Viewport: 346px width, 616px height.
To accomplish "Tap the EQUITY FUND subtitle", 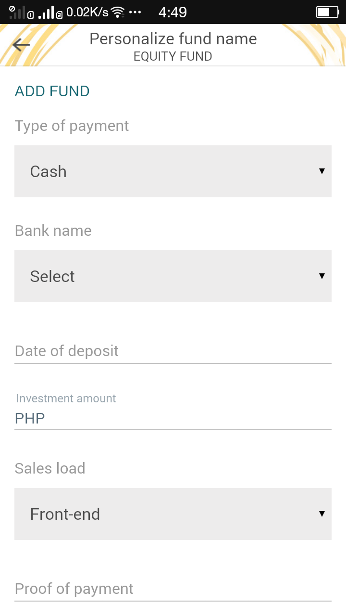I will 173,56.
